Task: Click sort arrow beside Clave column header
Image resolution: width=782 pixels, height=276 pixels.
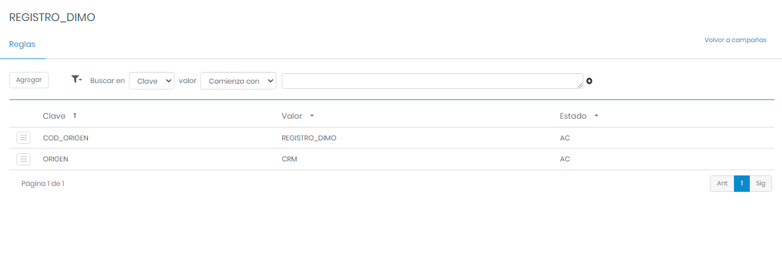Action: point(75,116)
